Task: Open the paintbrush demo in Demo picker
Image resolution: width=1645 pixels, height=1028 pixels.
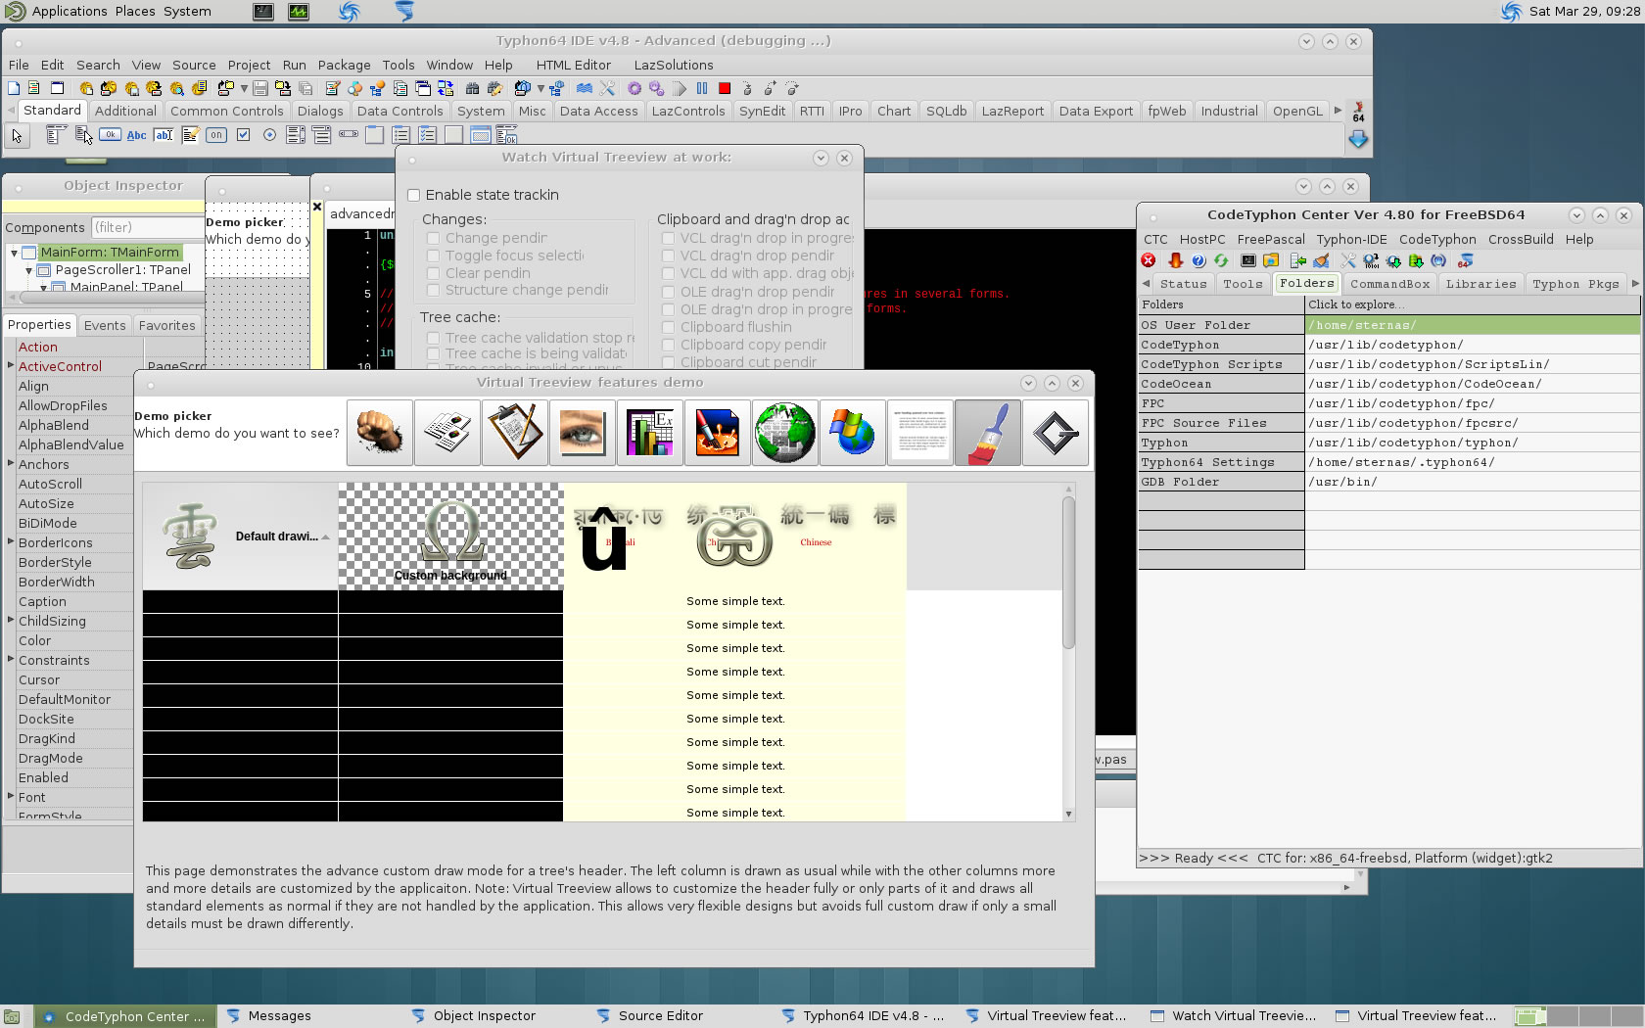Action: point(988,433)
